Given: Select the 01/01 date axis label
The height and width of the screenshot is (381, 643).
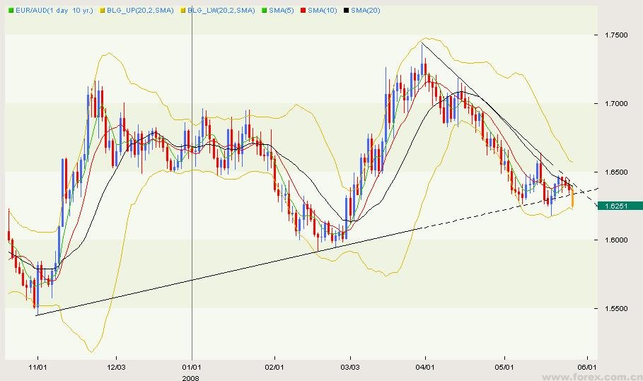Looking at the screenshot, I should coord(192,368).
